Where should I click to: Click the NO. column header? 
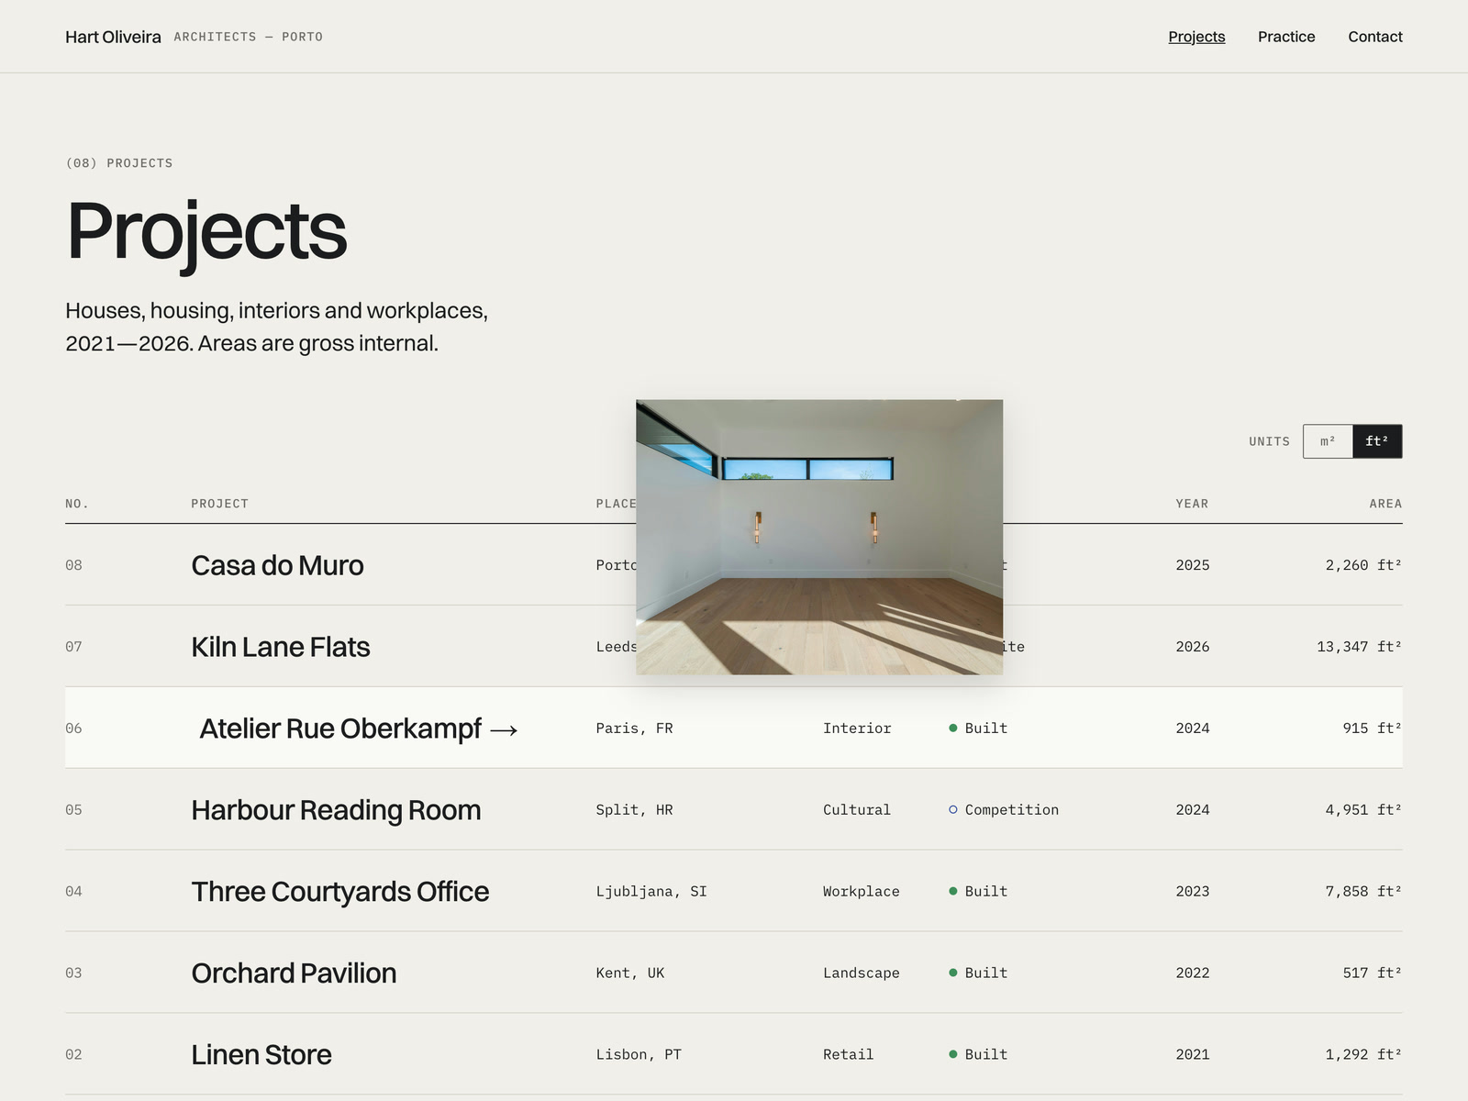[x=77, y=504]
